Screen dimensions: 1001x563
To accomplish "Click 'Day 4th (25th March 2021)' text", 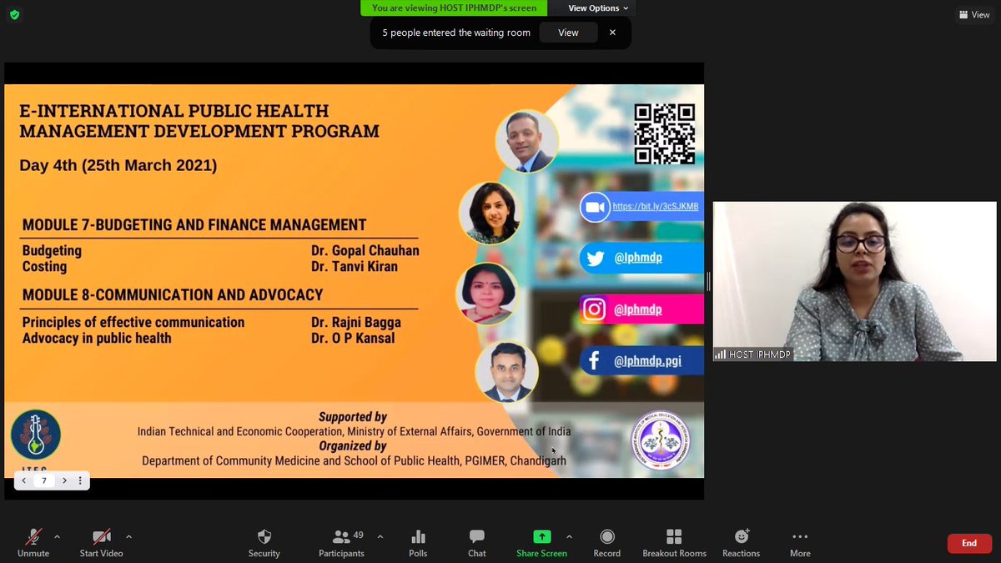I will click(x=118, y=165).
